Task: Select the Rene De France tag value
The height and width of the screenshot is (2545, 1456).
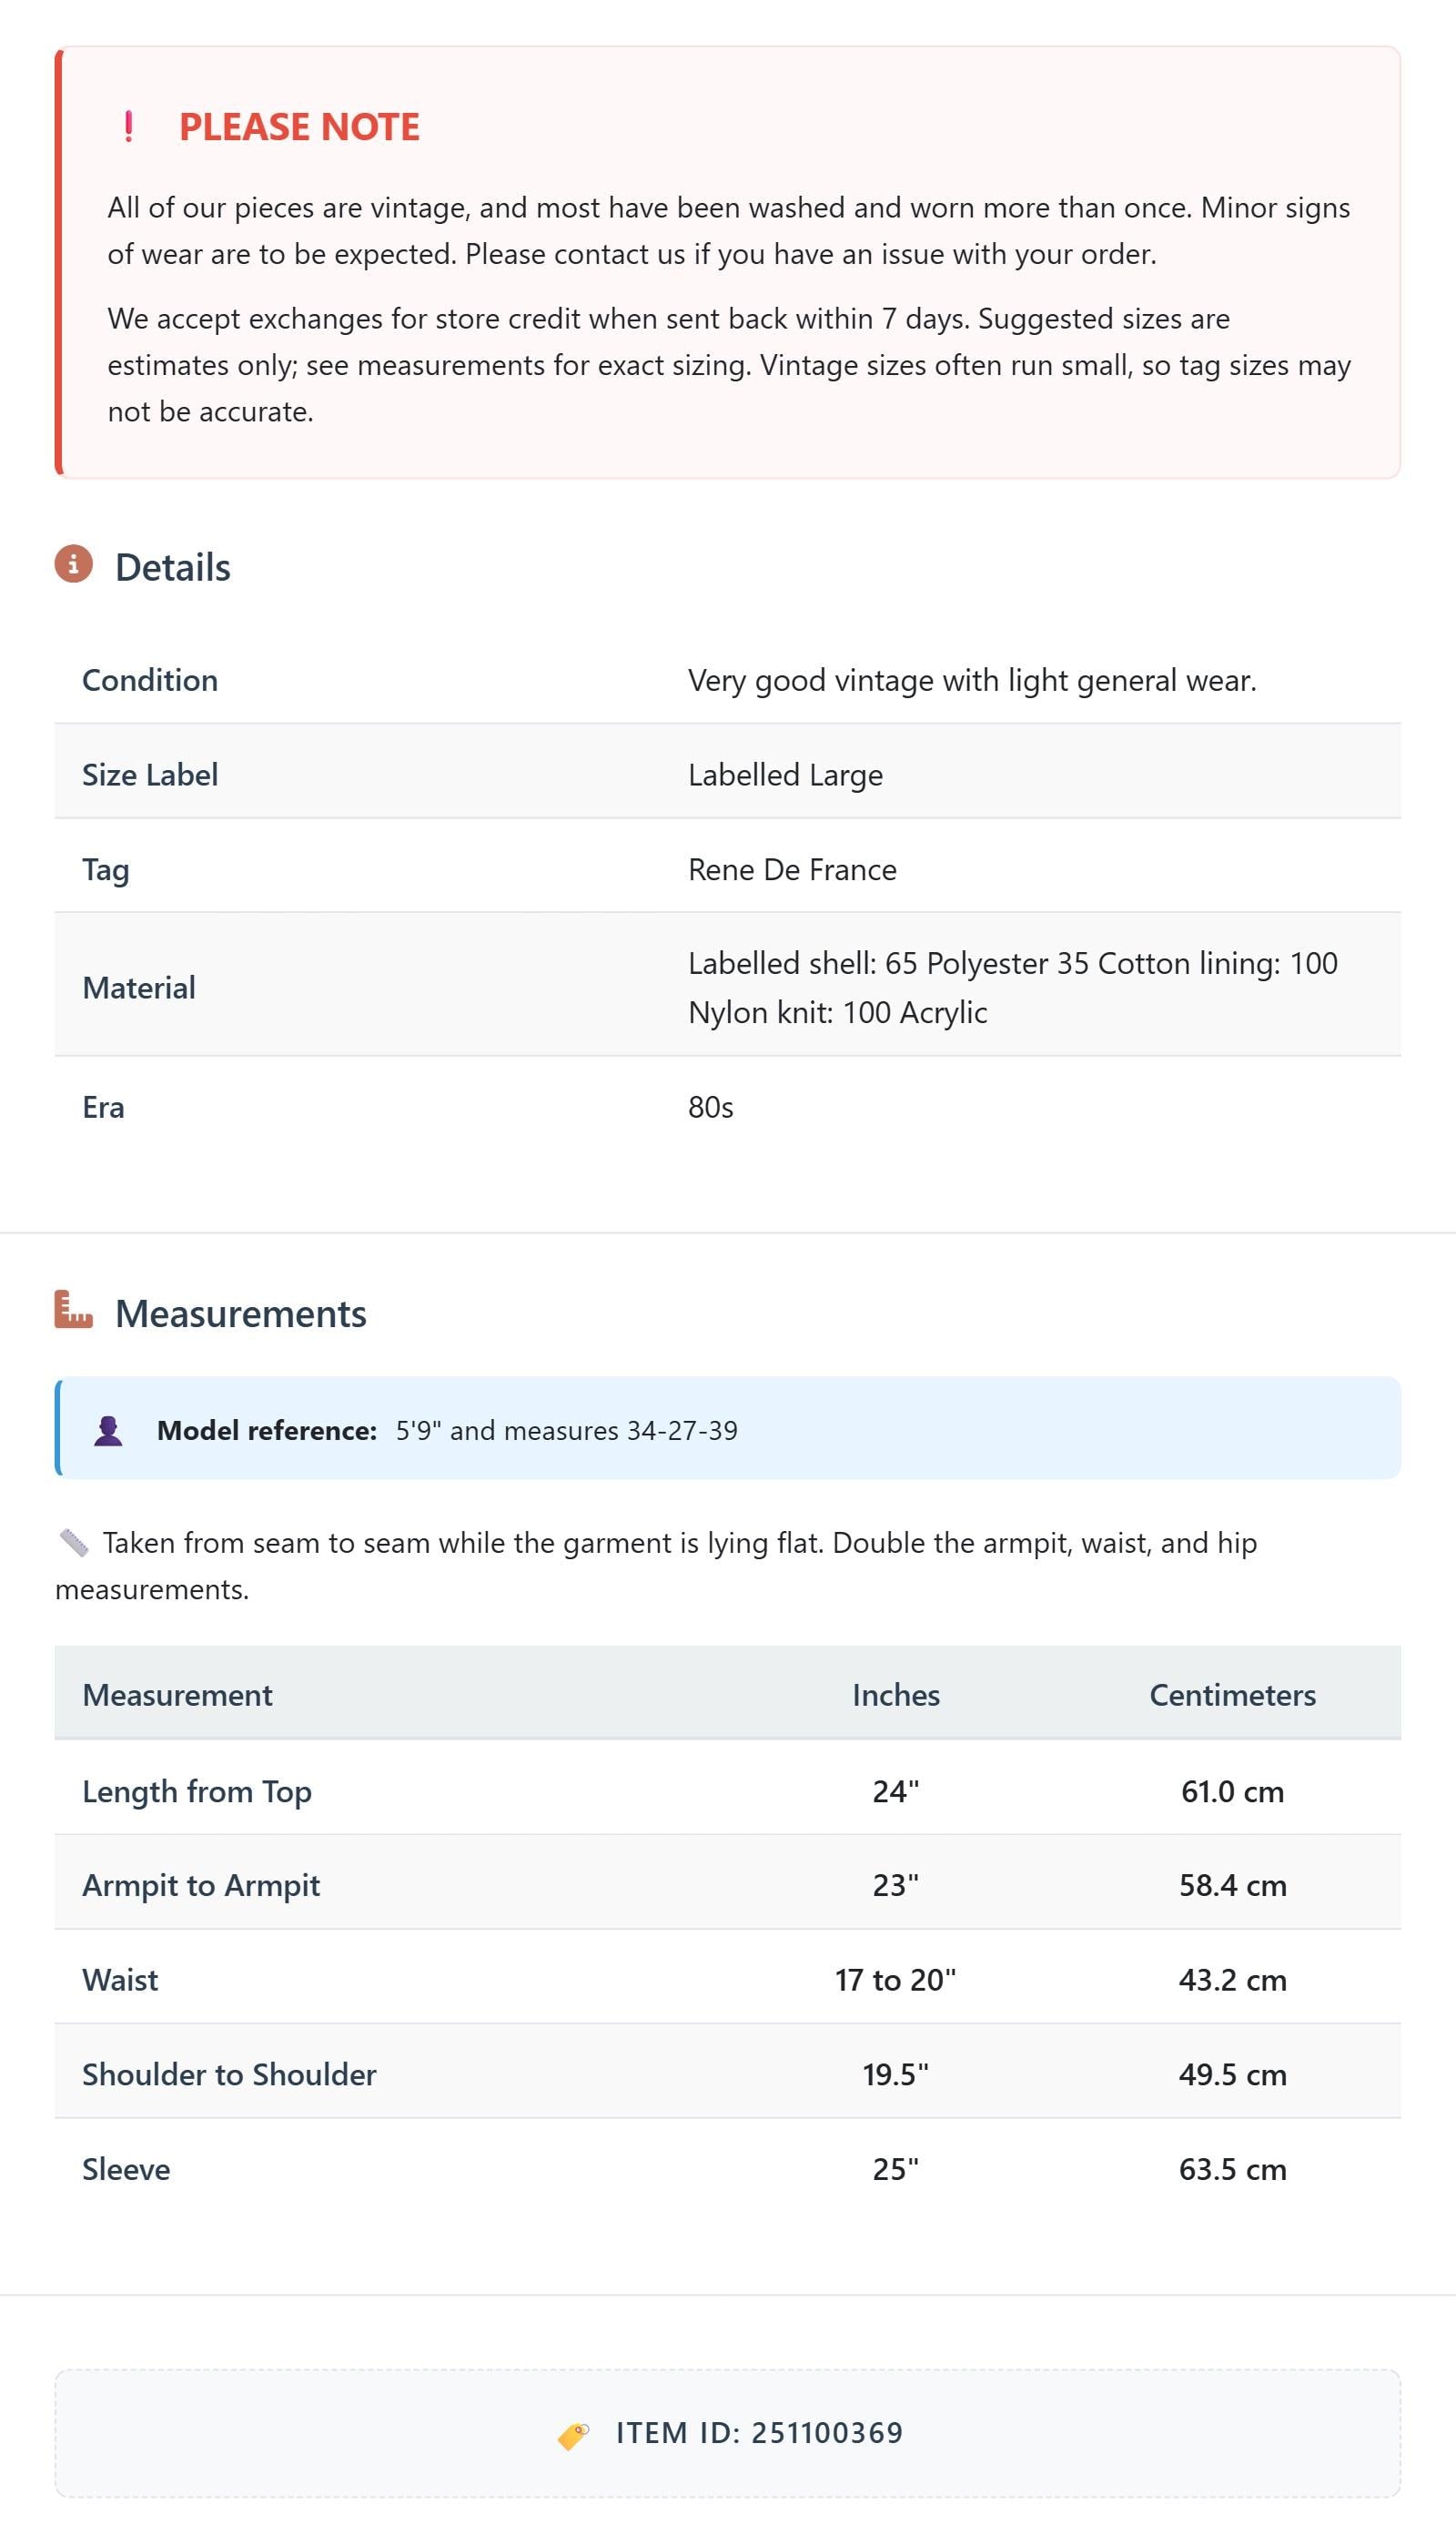Action: click(x=792, y=870)
